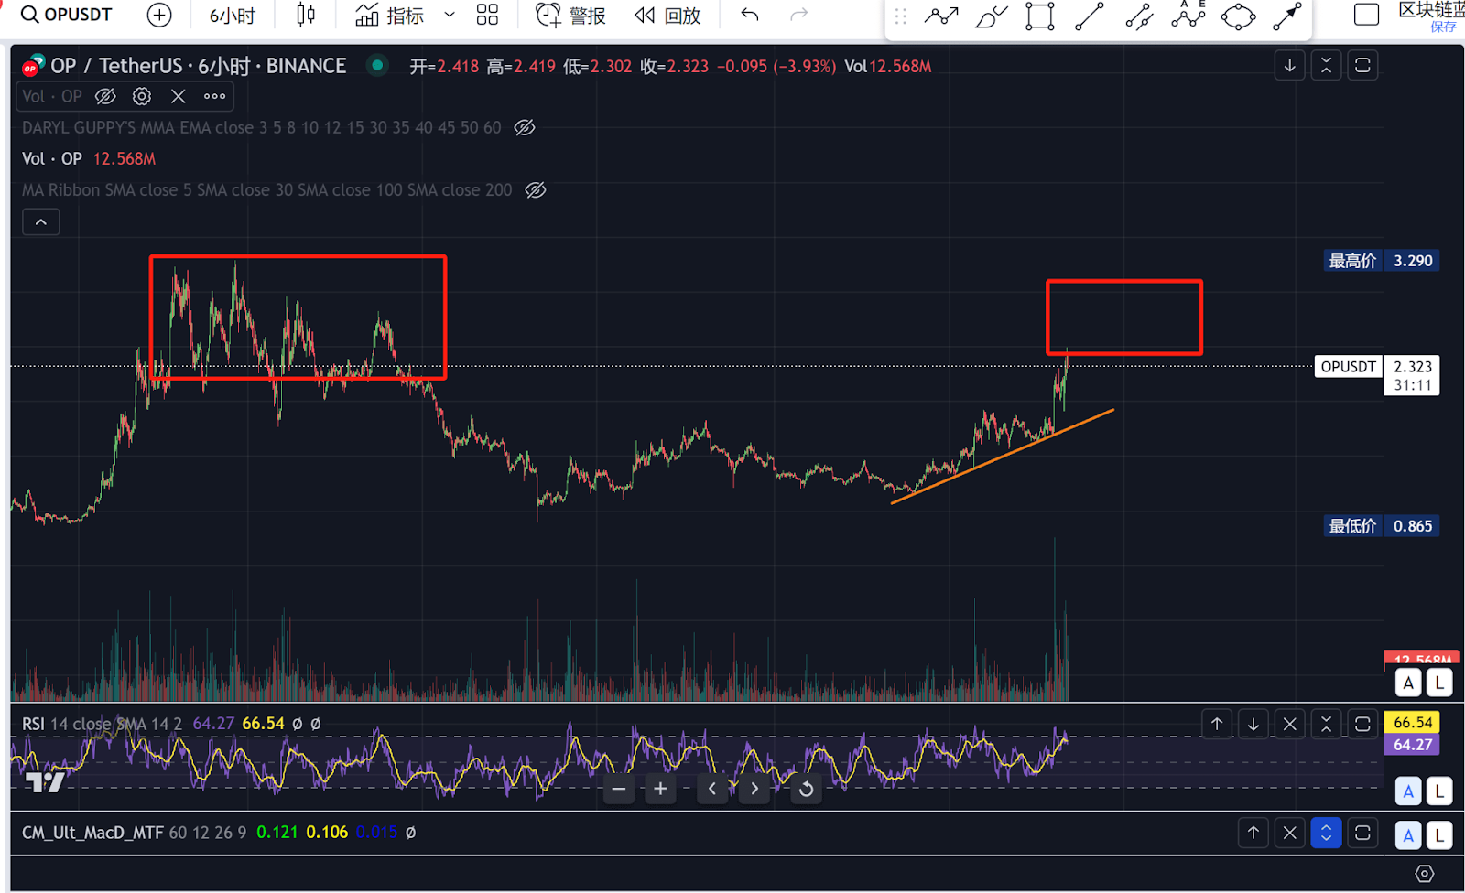Pan the chart right
The width and height of the screenshot is (1465, 893).
(x=754, y=789)
